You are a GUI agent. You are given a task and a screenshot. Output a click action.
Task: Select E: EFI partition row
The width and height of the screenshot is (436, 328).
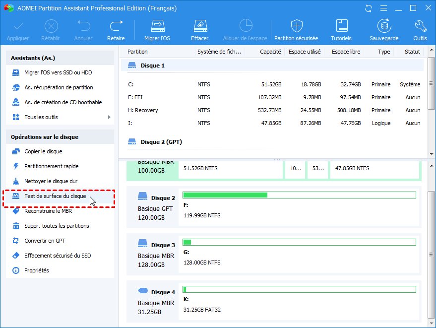click(272, 97)
